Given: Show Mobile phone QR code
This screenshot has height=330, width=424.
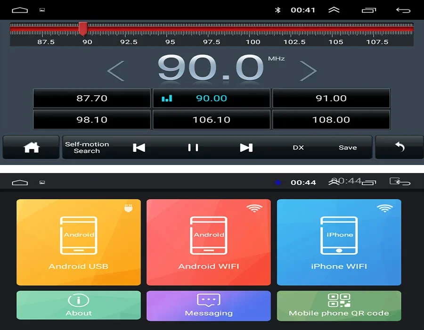Looking at the screenshot, I should click(x=339, y=305).
